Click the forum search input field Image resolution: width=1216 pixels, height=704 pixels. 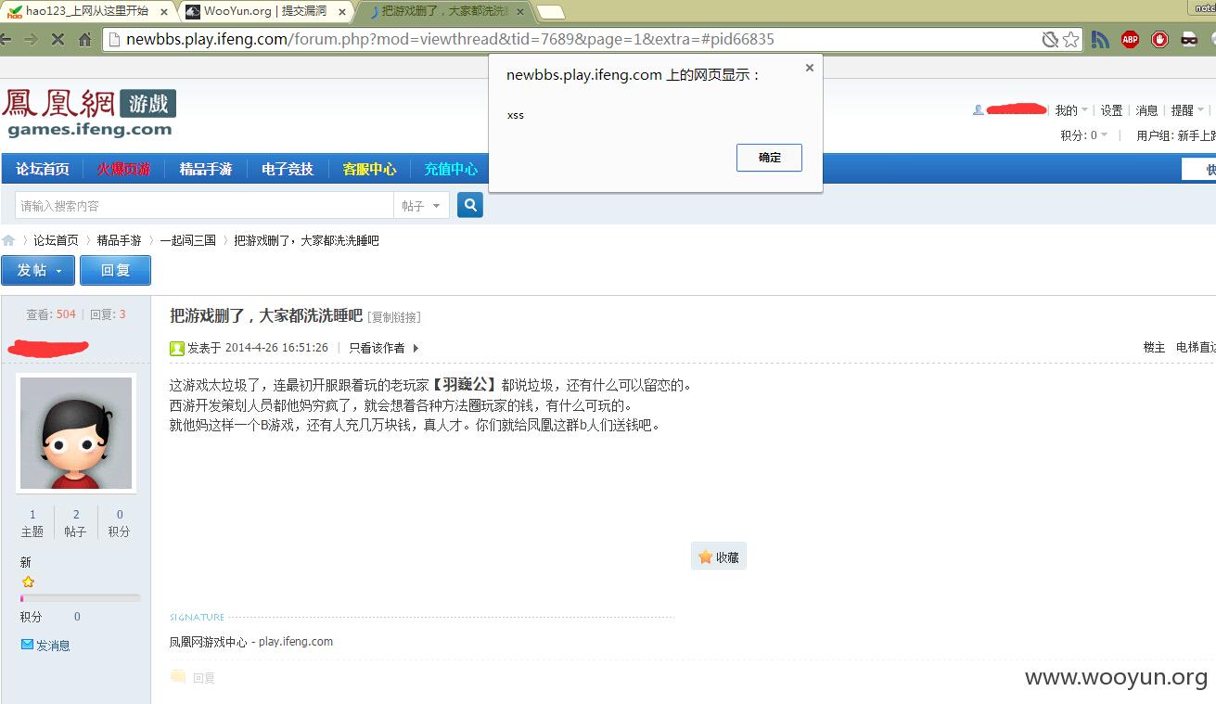204,205
